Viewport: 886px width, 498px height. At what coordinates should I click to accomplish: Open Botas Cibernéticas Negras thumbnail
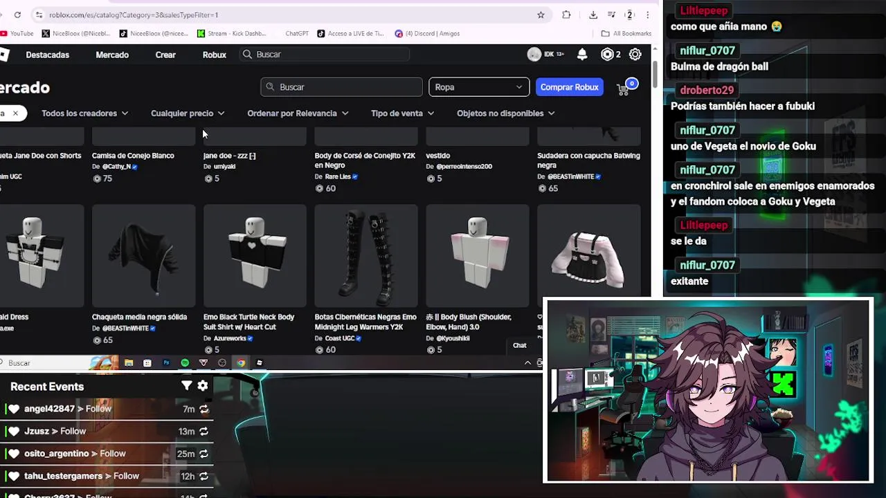[366, 255]
